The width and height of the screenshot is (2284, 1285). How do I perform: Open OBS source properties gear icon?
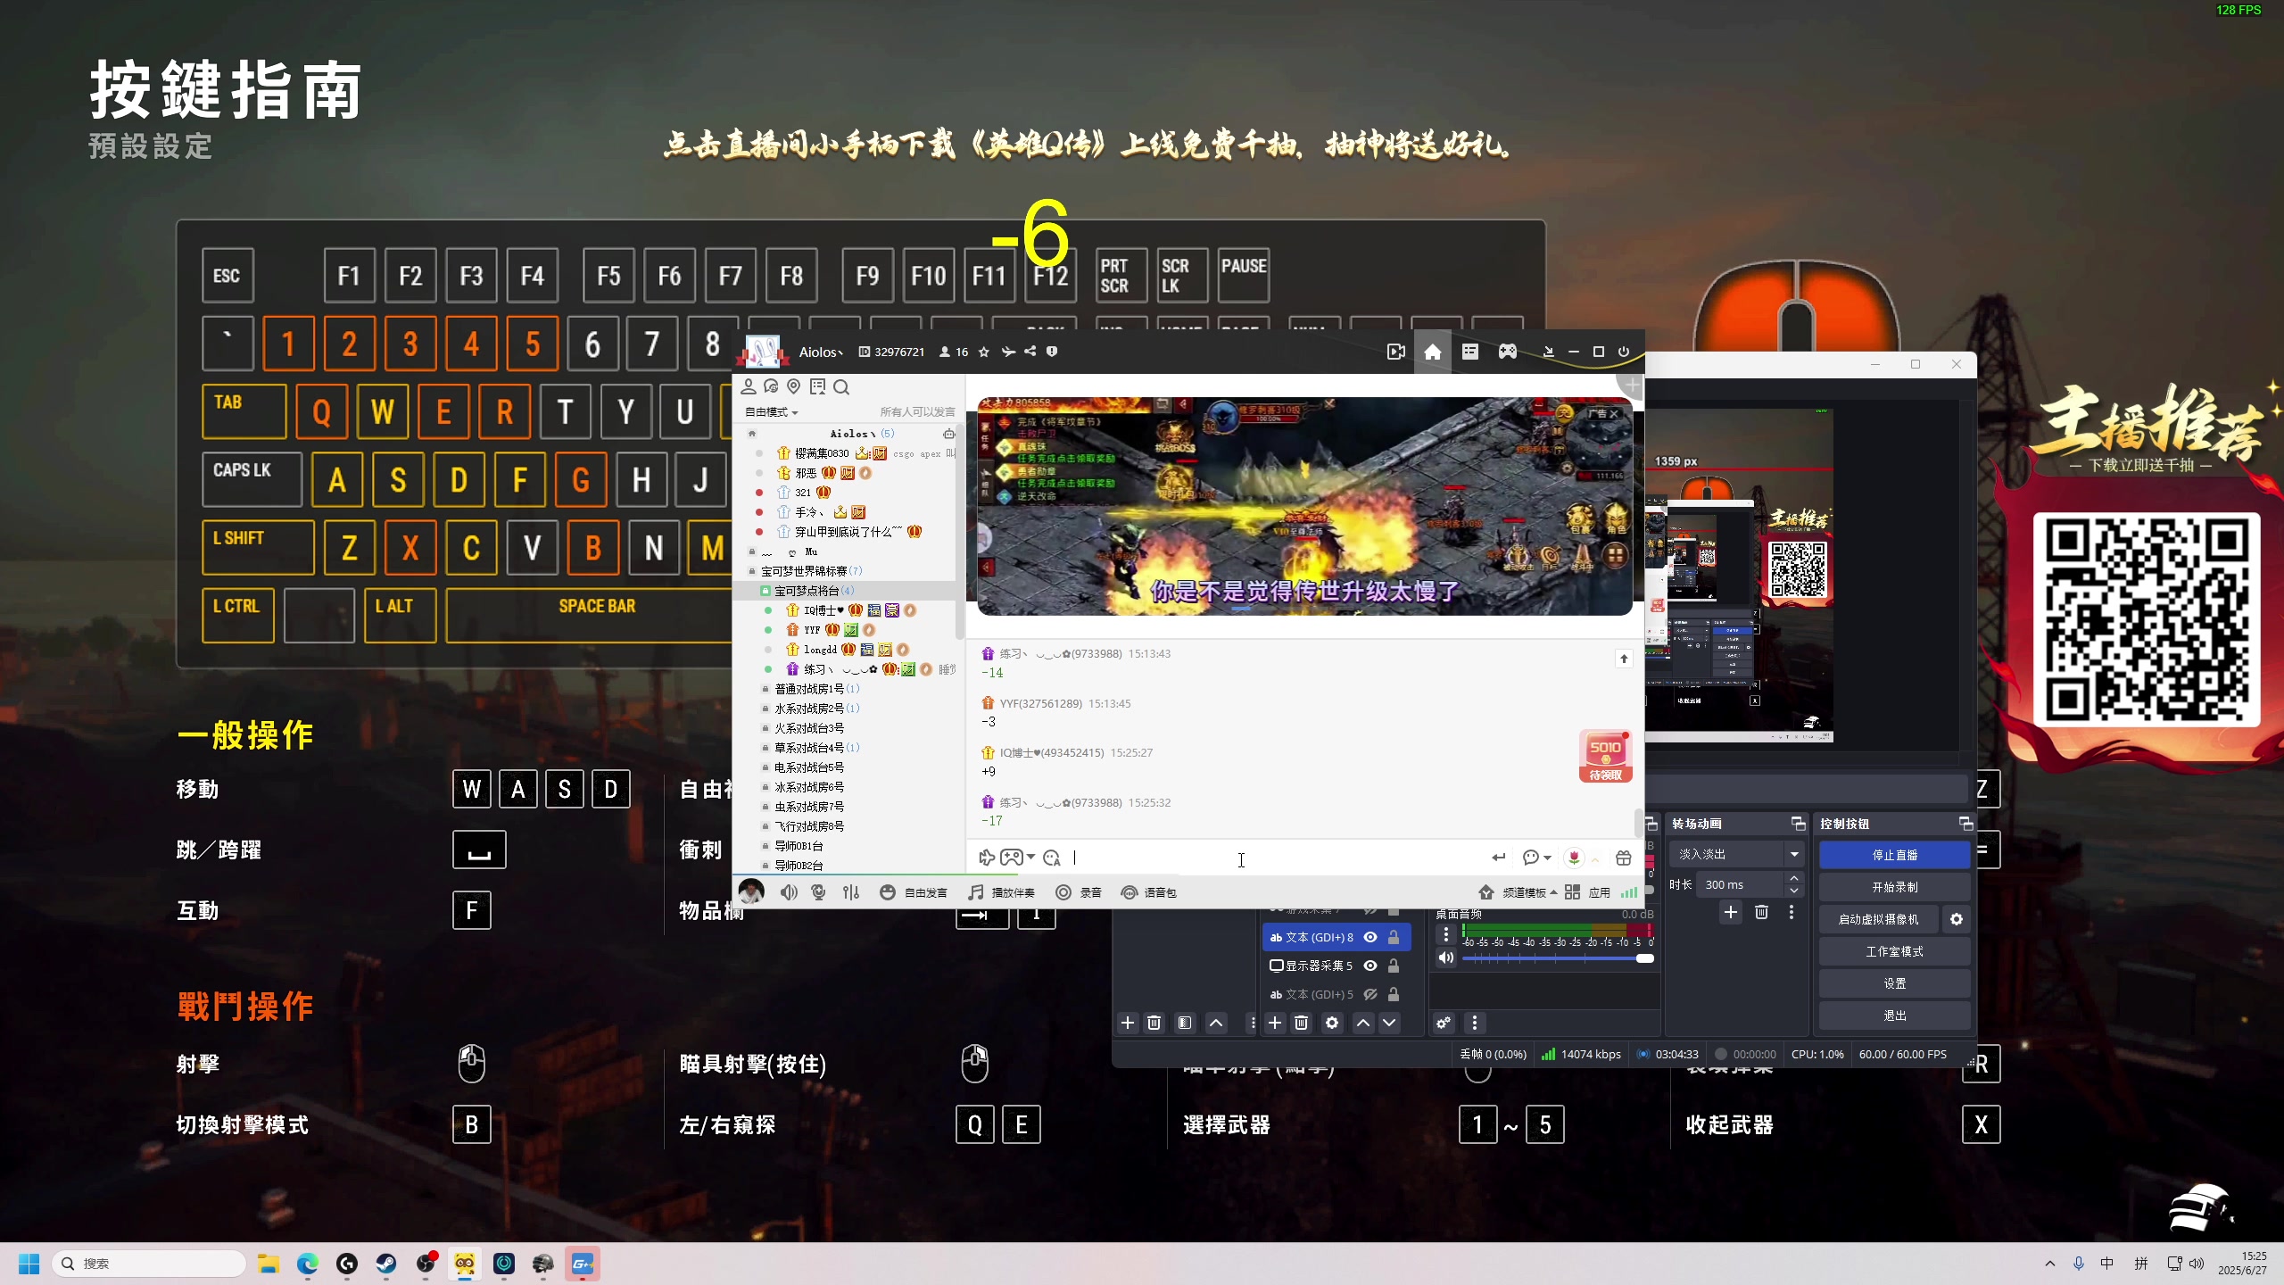coord(1332,1023)
